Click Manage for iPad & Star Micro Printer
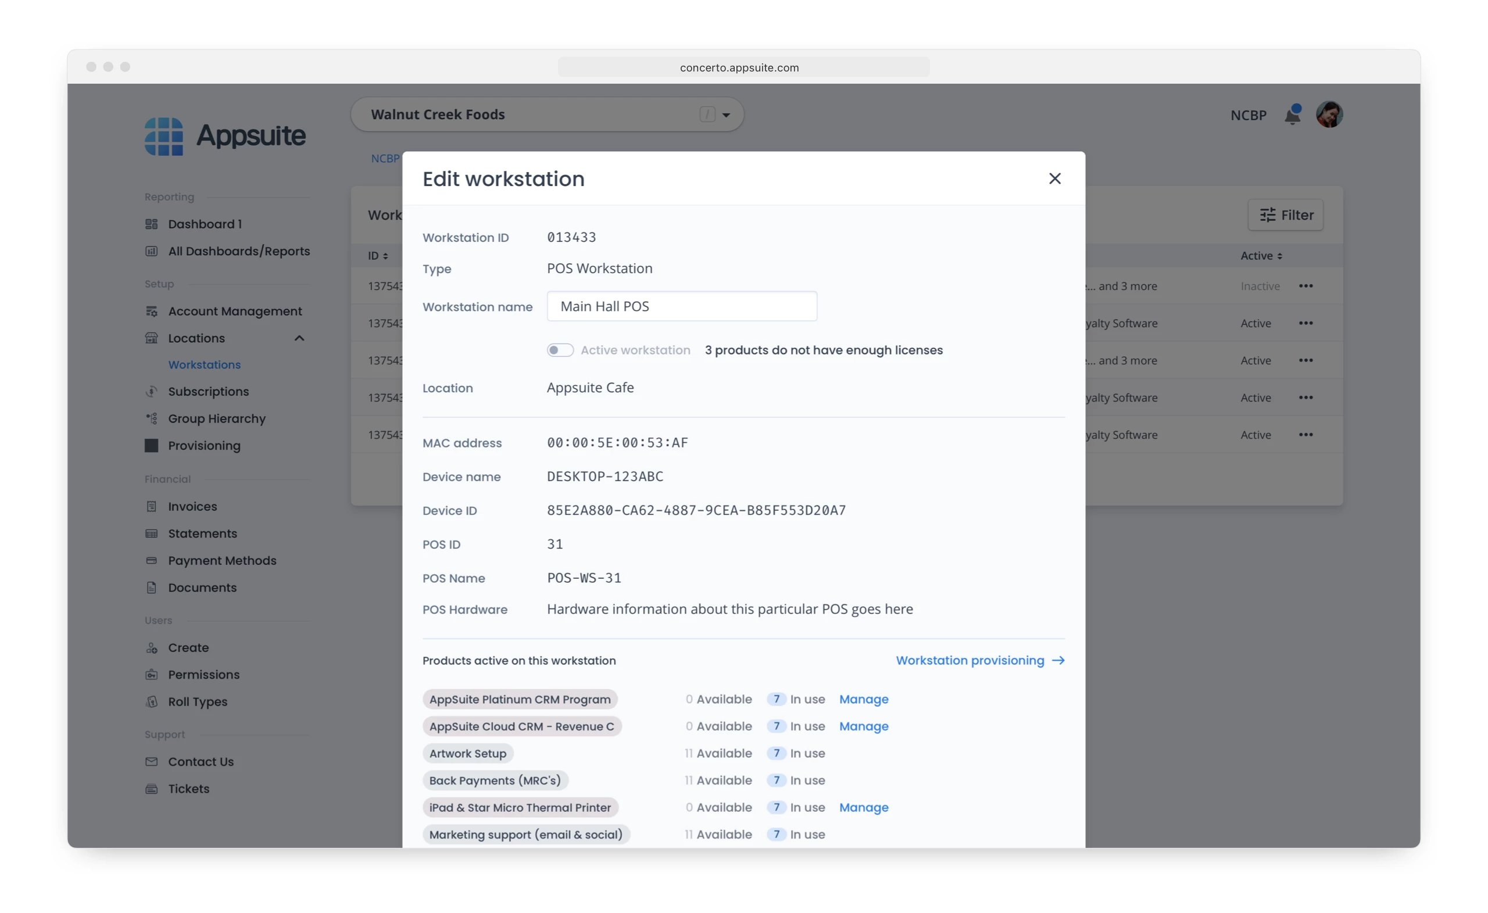Image resolution: width=1488 pixels, height=913 pixels. [x=864, y=807]
